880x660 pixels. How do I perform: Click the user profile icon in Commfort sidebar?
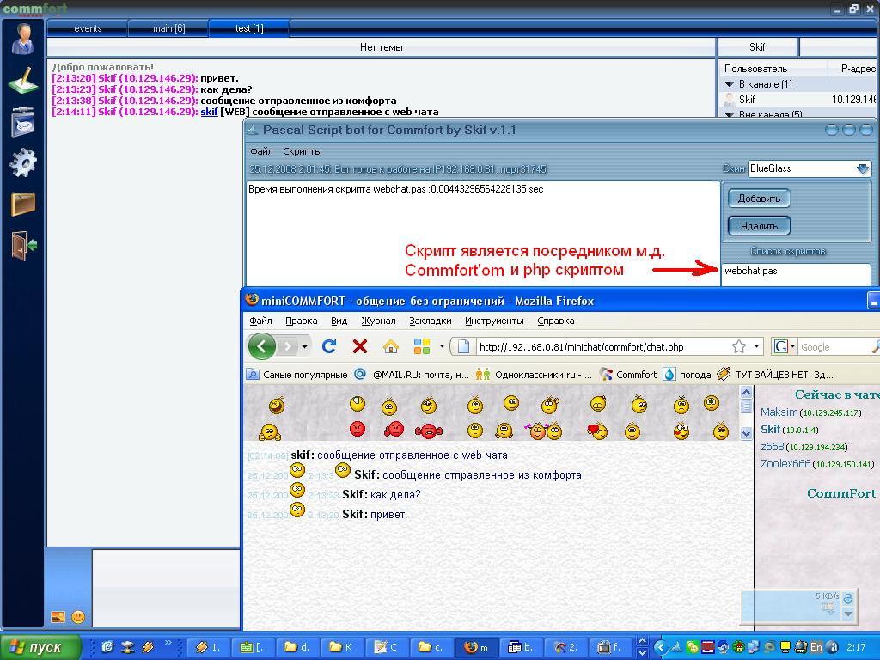[x=23, y=39]
